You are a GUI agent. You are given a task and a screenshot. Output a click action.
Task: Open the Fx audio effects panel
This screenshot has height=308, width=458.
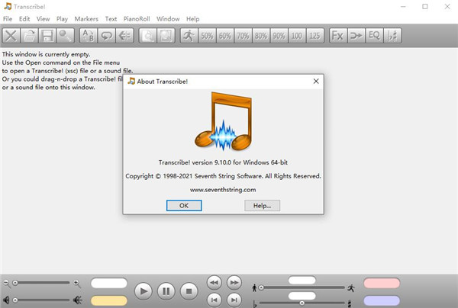[x=338, y=36]
